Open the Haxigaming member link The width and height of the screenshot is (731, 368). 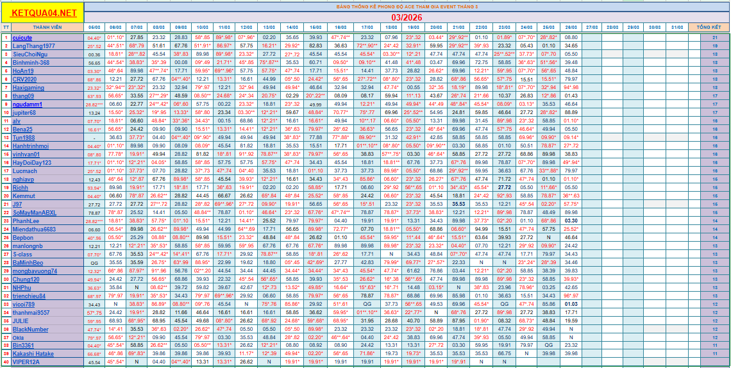28,88
